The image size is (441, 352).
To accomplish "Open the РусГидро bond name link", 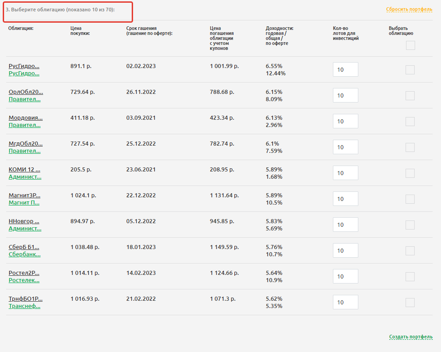I will pyautogui.click(x=24, y=66).
